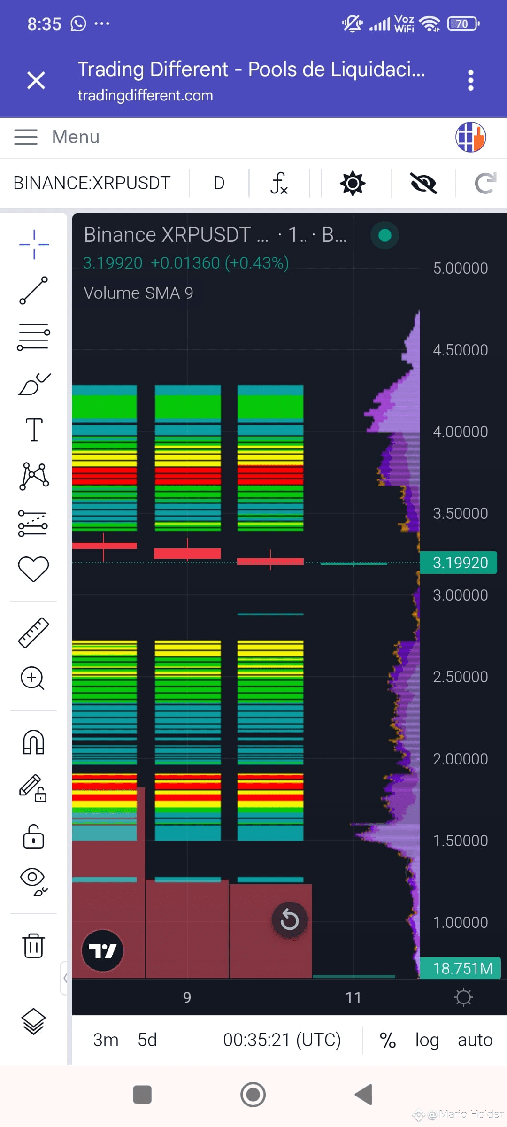This screenshot has width=507, height=1127.
Task: Click the trash remove drawings icon
Action: pos(34,945)
